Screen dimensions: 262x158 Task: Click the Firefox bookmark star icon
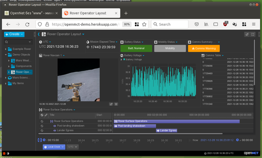point(144,24)
